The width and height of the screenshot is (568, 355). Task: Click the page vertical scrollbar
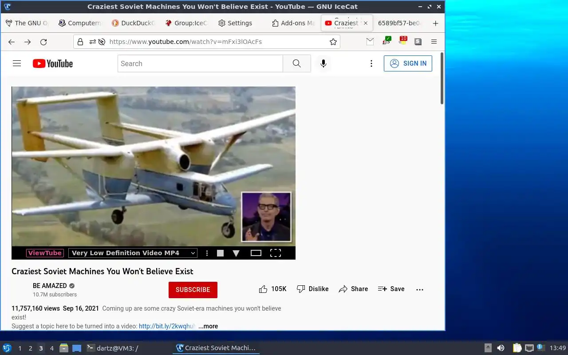click(x=442, y=79)
